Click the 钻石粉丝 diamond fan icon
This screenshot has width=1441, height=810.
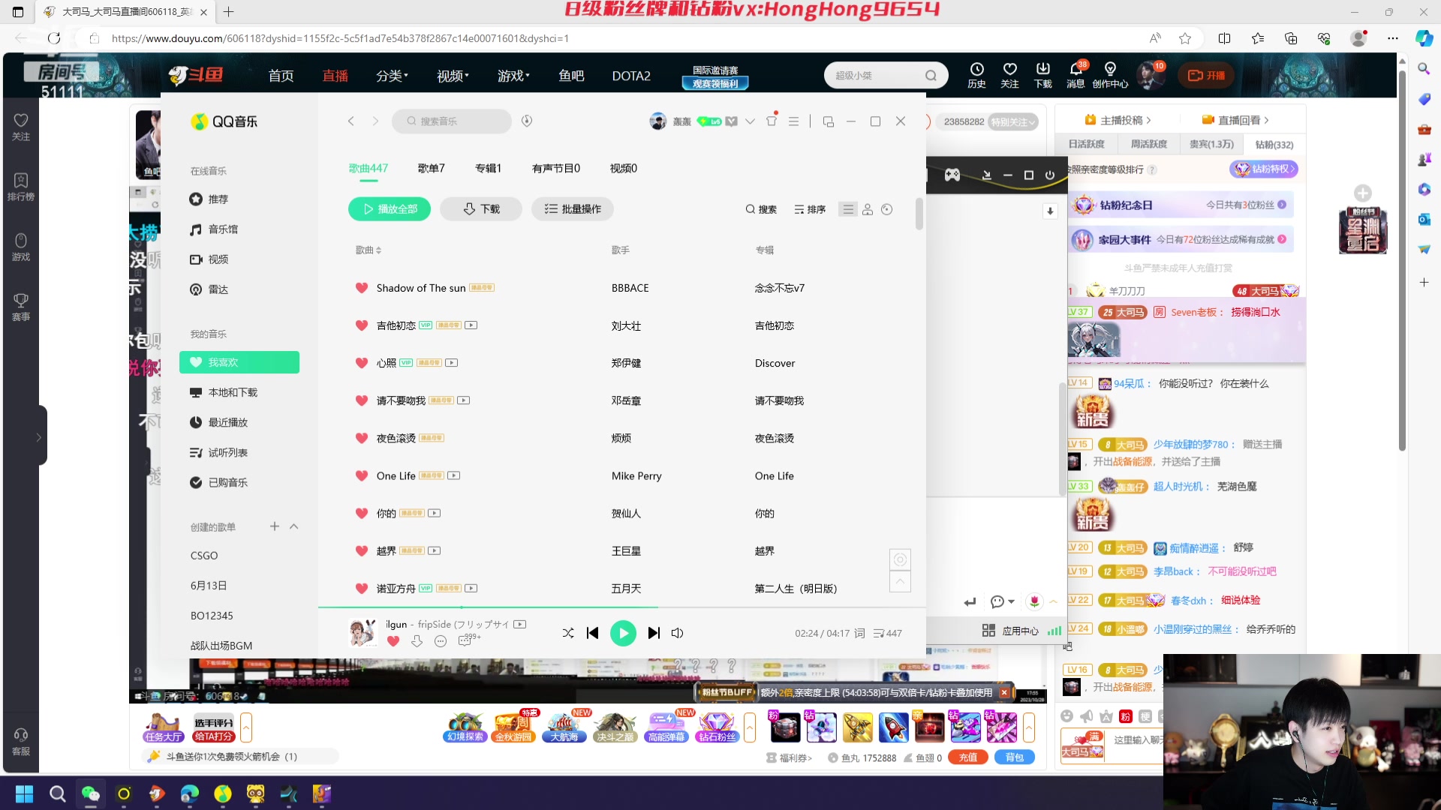(716, 726)
